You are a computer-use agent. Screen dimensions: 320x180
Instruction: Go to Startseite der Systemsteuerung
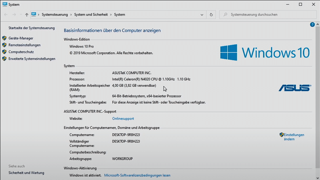pyautogui.click(x=32, y=28)
